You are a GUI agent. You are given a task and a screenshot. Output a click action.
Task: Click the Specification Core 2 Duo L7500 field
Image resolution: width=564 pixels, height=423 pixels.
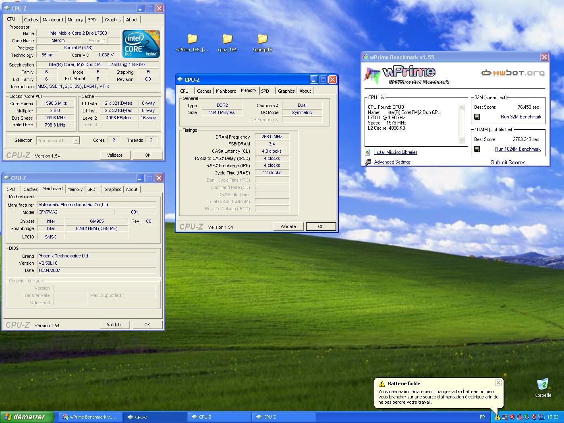97,64
